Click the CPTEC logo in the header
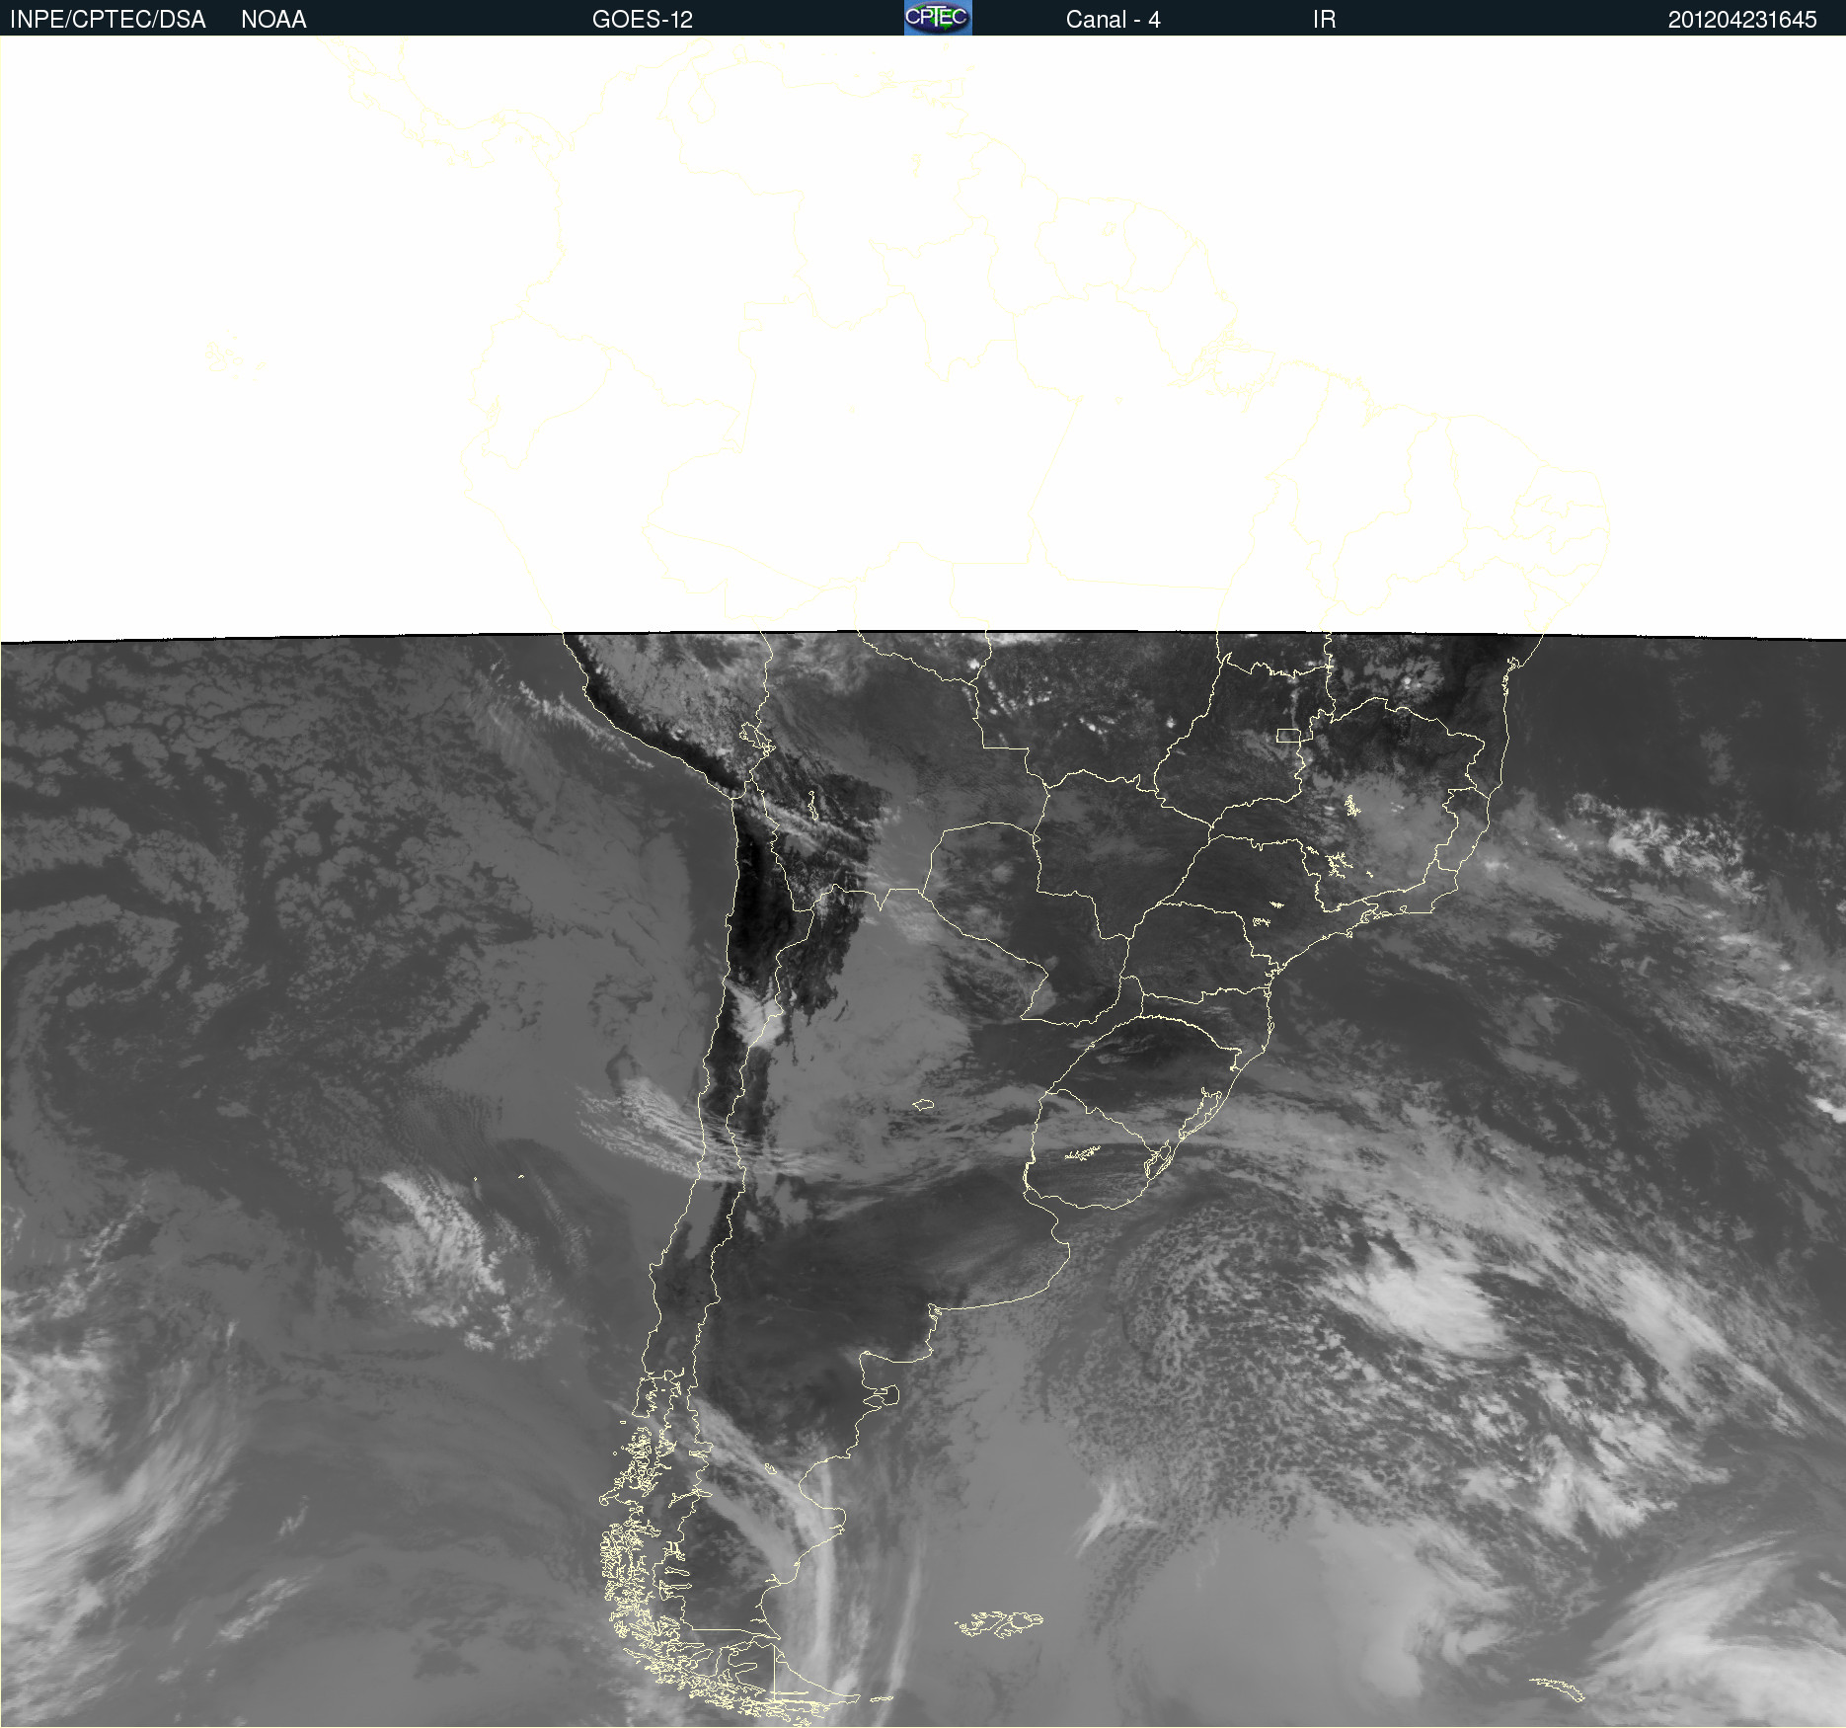 click(x=937, y=18)
